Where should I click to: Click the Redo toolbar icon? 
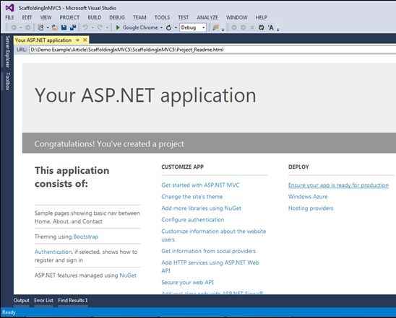[x=100, y=27]
